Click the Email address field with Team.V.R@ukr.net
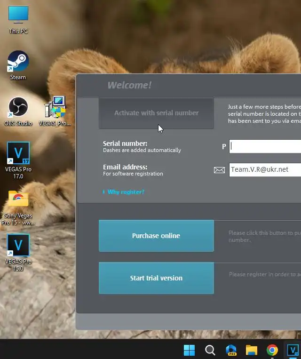301x359 pixels. (265, 170)
